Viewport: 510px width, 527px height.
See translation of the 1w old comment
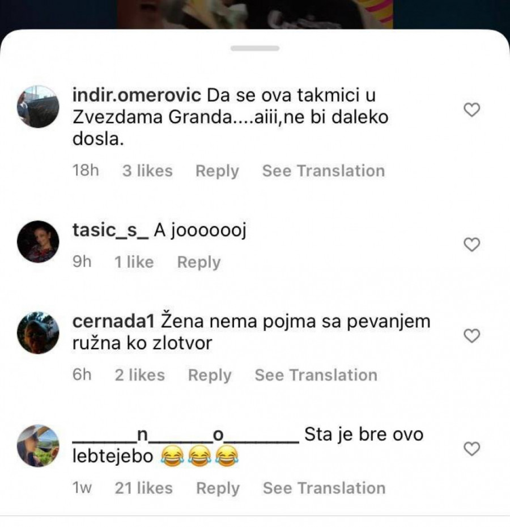[324, 488]
